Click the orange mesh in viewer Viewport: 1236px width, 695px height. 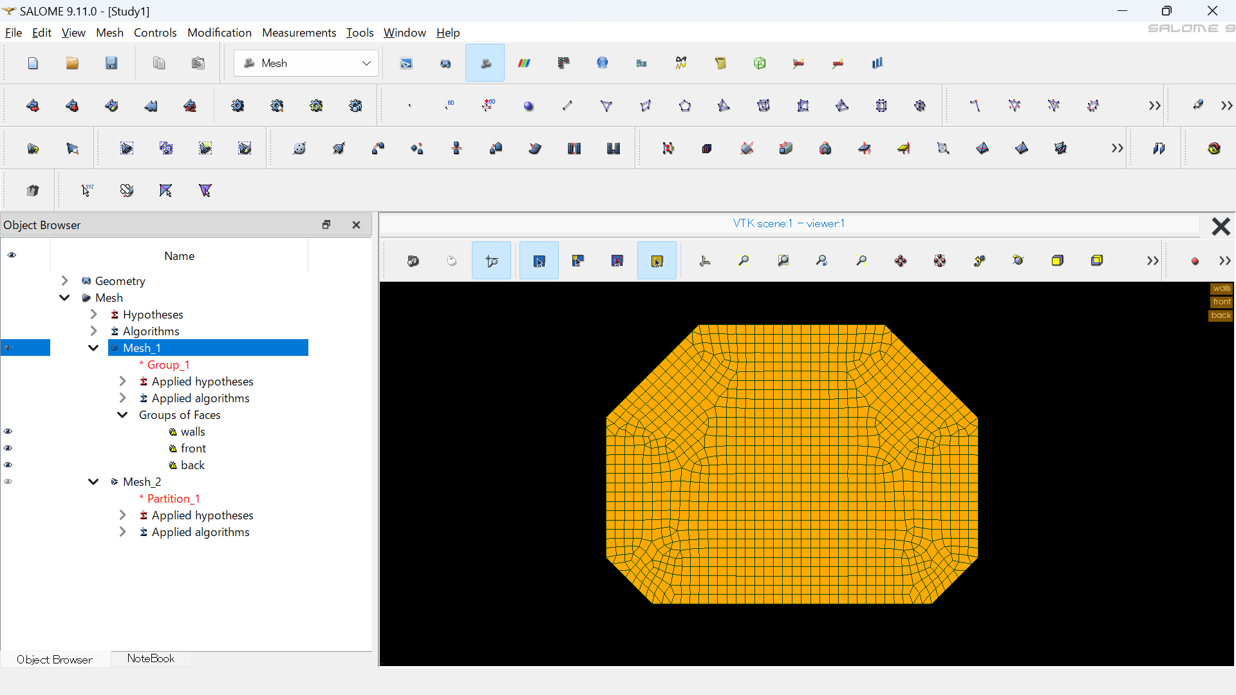(792, 463)
